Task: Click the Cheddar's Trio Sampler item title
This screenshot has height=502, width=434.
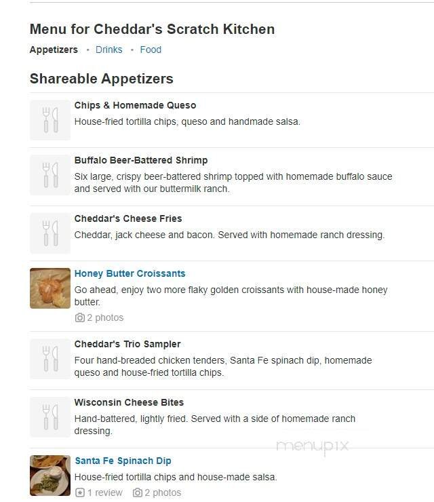Action: [x=127, y=344]
